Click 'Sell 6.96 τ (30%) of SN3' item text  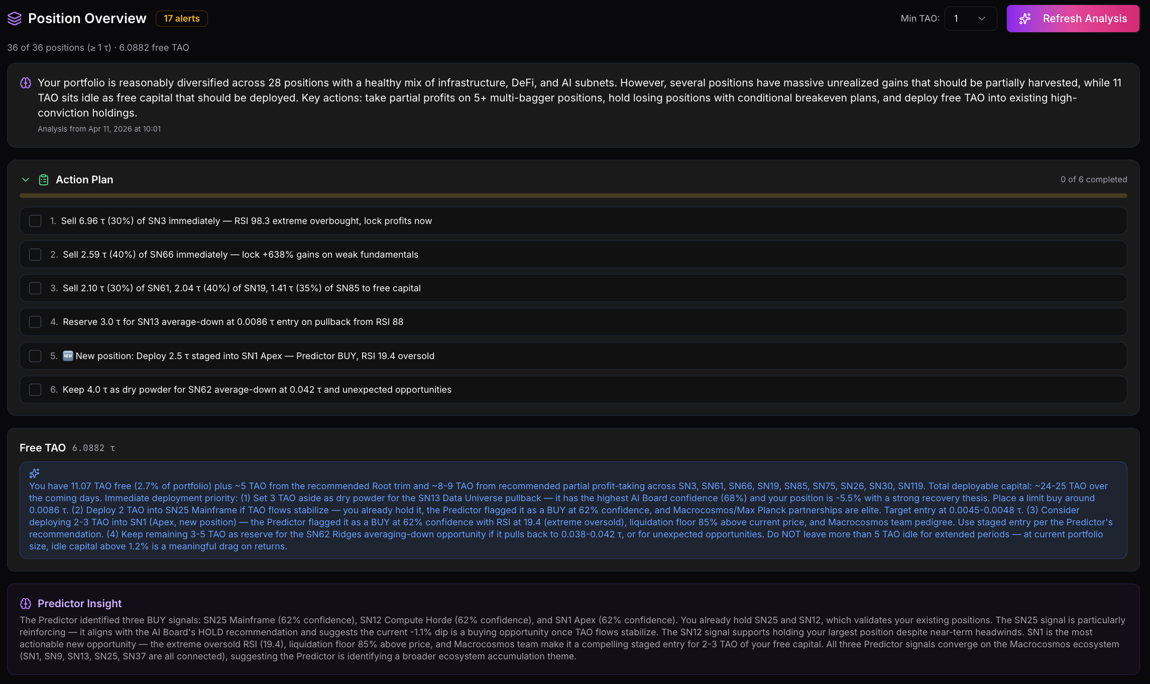tap(247, 221)
